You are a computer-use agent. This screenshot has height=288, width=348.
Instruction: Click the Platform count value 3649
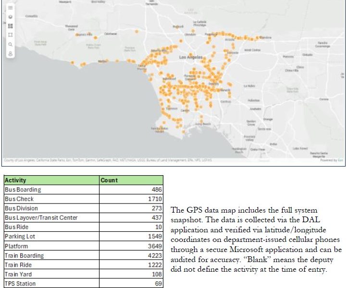click(x=154, y=246)
